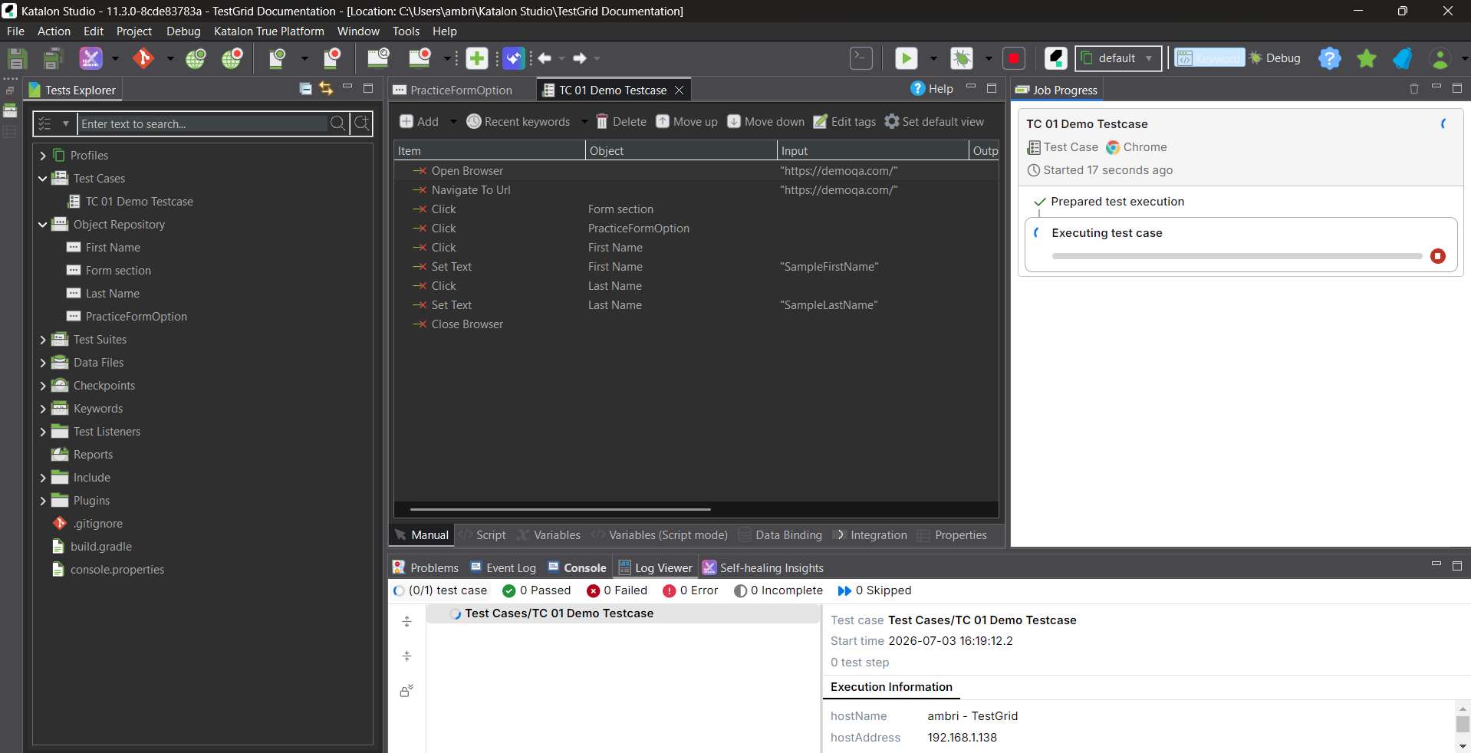Viewport: 1471px width, 753px height.
Task: Click the user account avatar icon
Action: click(x=1440, y=58)
